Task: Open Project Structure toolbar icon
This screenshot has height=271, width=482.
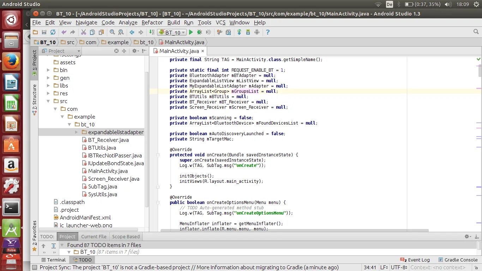Action: point(228,32)
